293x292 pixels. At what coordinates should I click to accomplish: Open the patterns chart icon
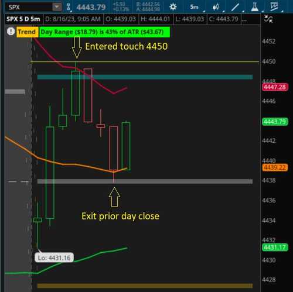tap(274, 7)
